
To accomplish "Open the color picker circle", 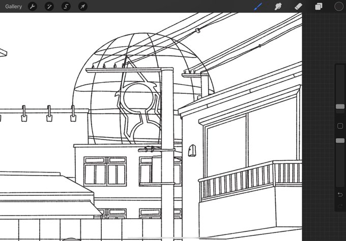I will [339, 7].
